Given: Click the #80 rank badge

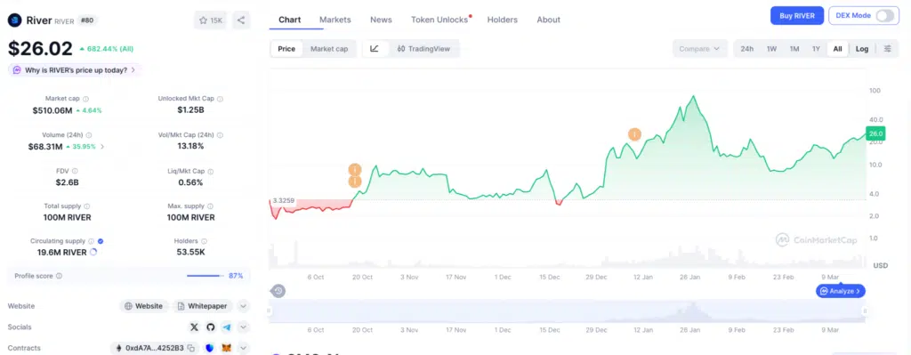Looking at the screenshot, I should pyautogui.click(x=87, y=20).
